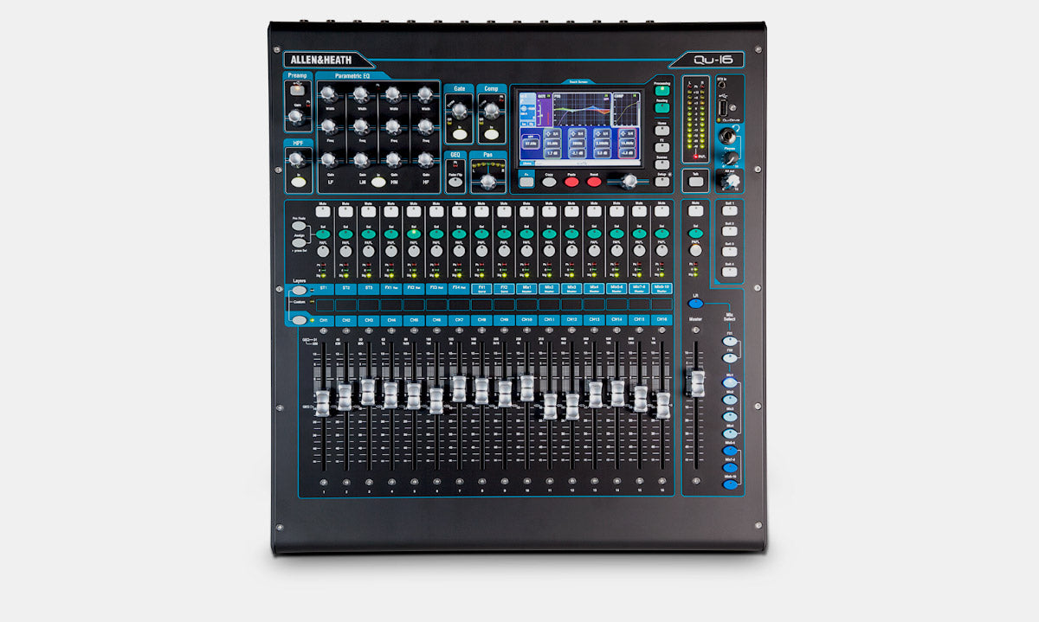Select channel CH5 with its green Sel key
This screenshot has width=1039, height=622.
tap(413, 234)
